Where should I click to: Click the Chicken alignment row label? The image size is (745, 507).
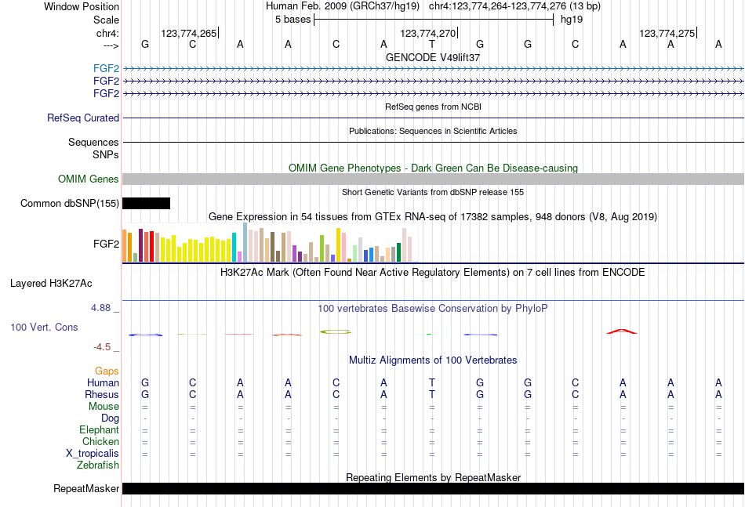click(x=100, y=441)
